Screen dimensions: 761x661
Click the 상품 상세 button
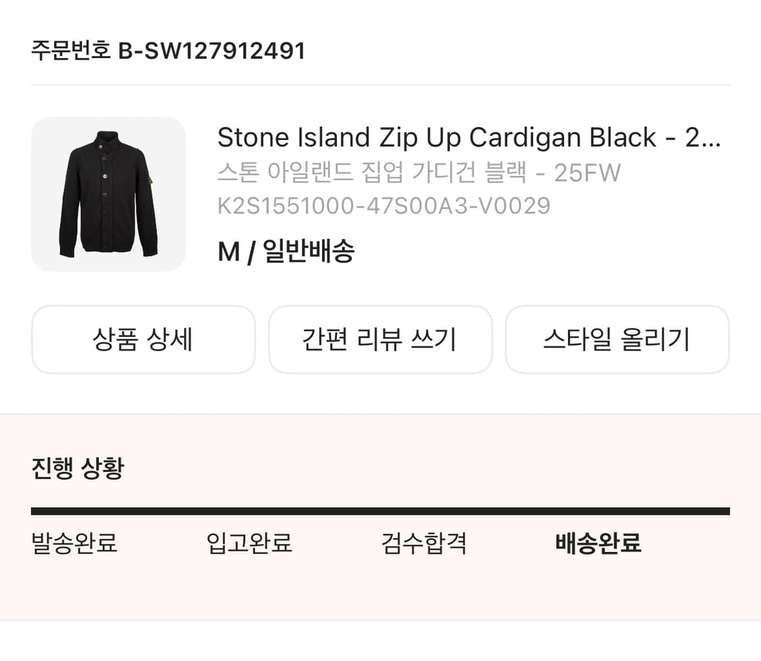tap(143, 340)
